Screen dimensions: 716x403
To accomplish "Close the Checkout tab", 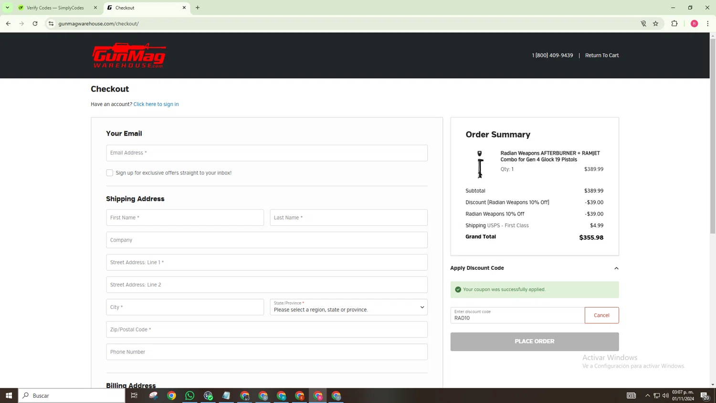I will click(x=184, y=8).
